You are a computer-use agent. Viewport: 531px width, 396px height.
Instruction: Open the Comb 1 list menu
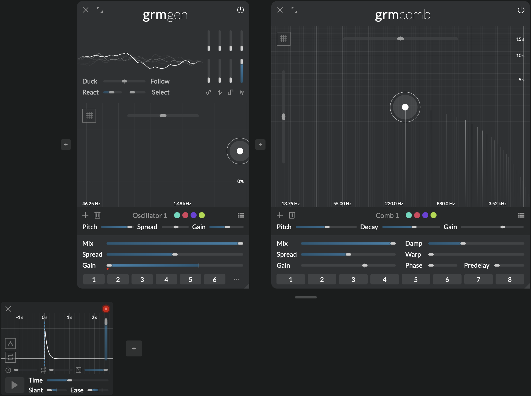coord(521,215)
